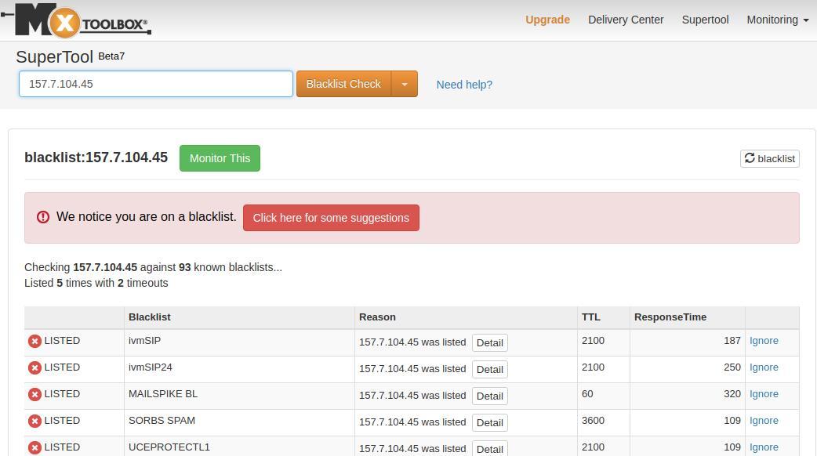Ignore the ivmSIP listing

point(764,341)
